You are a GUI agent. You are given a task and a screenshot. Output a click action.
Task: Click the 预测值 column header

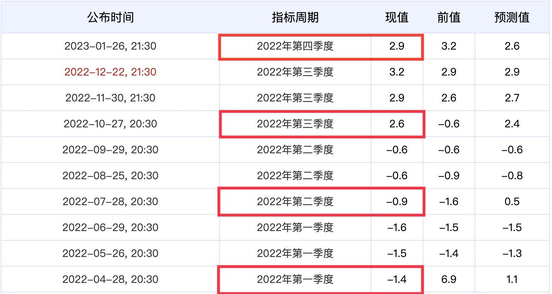[512, 17]
